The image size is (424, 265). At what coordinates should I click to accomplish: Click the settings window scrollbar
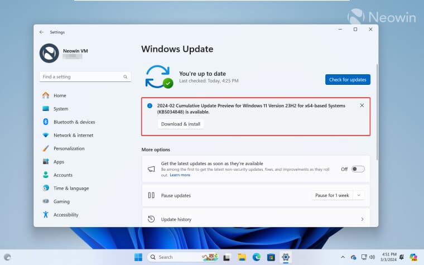(377, 112)
